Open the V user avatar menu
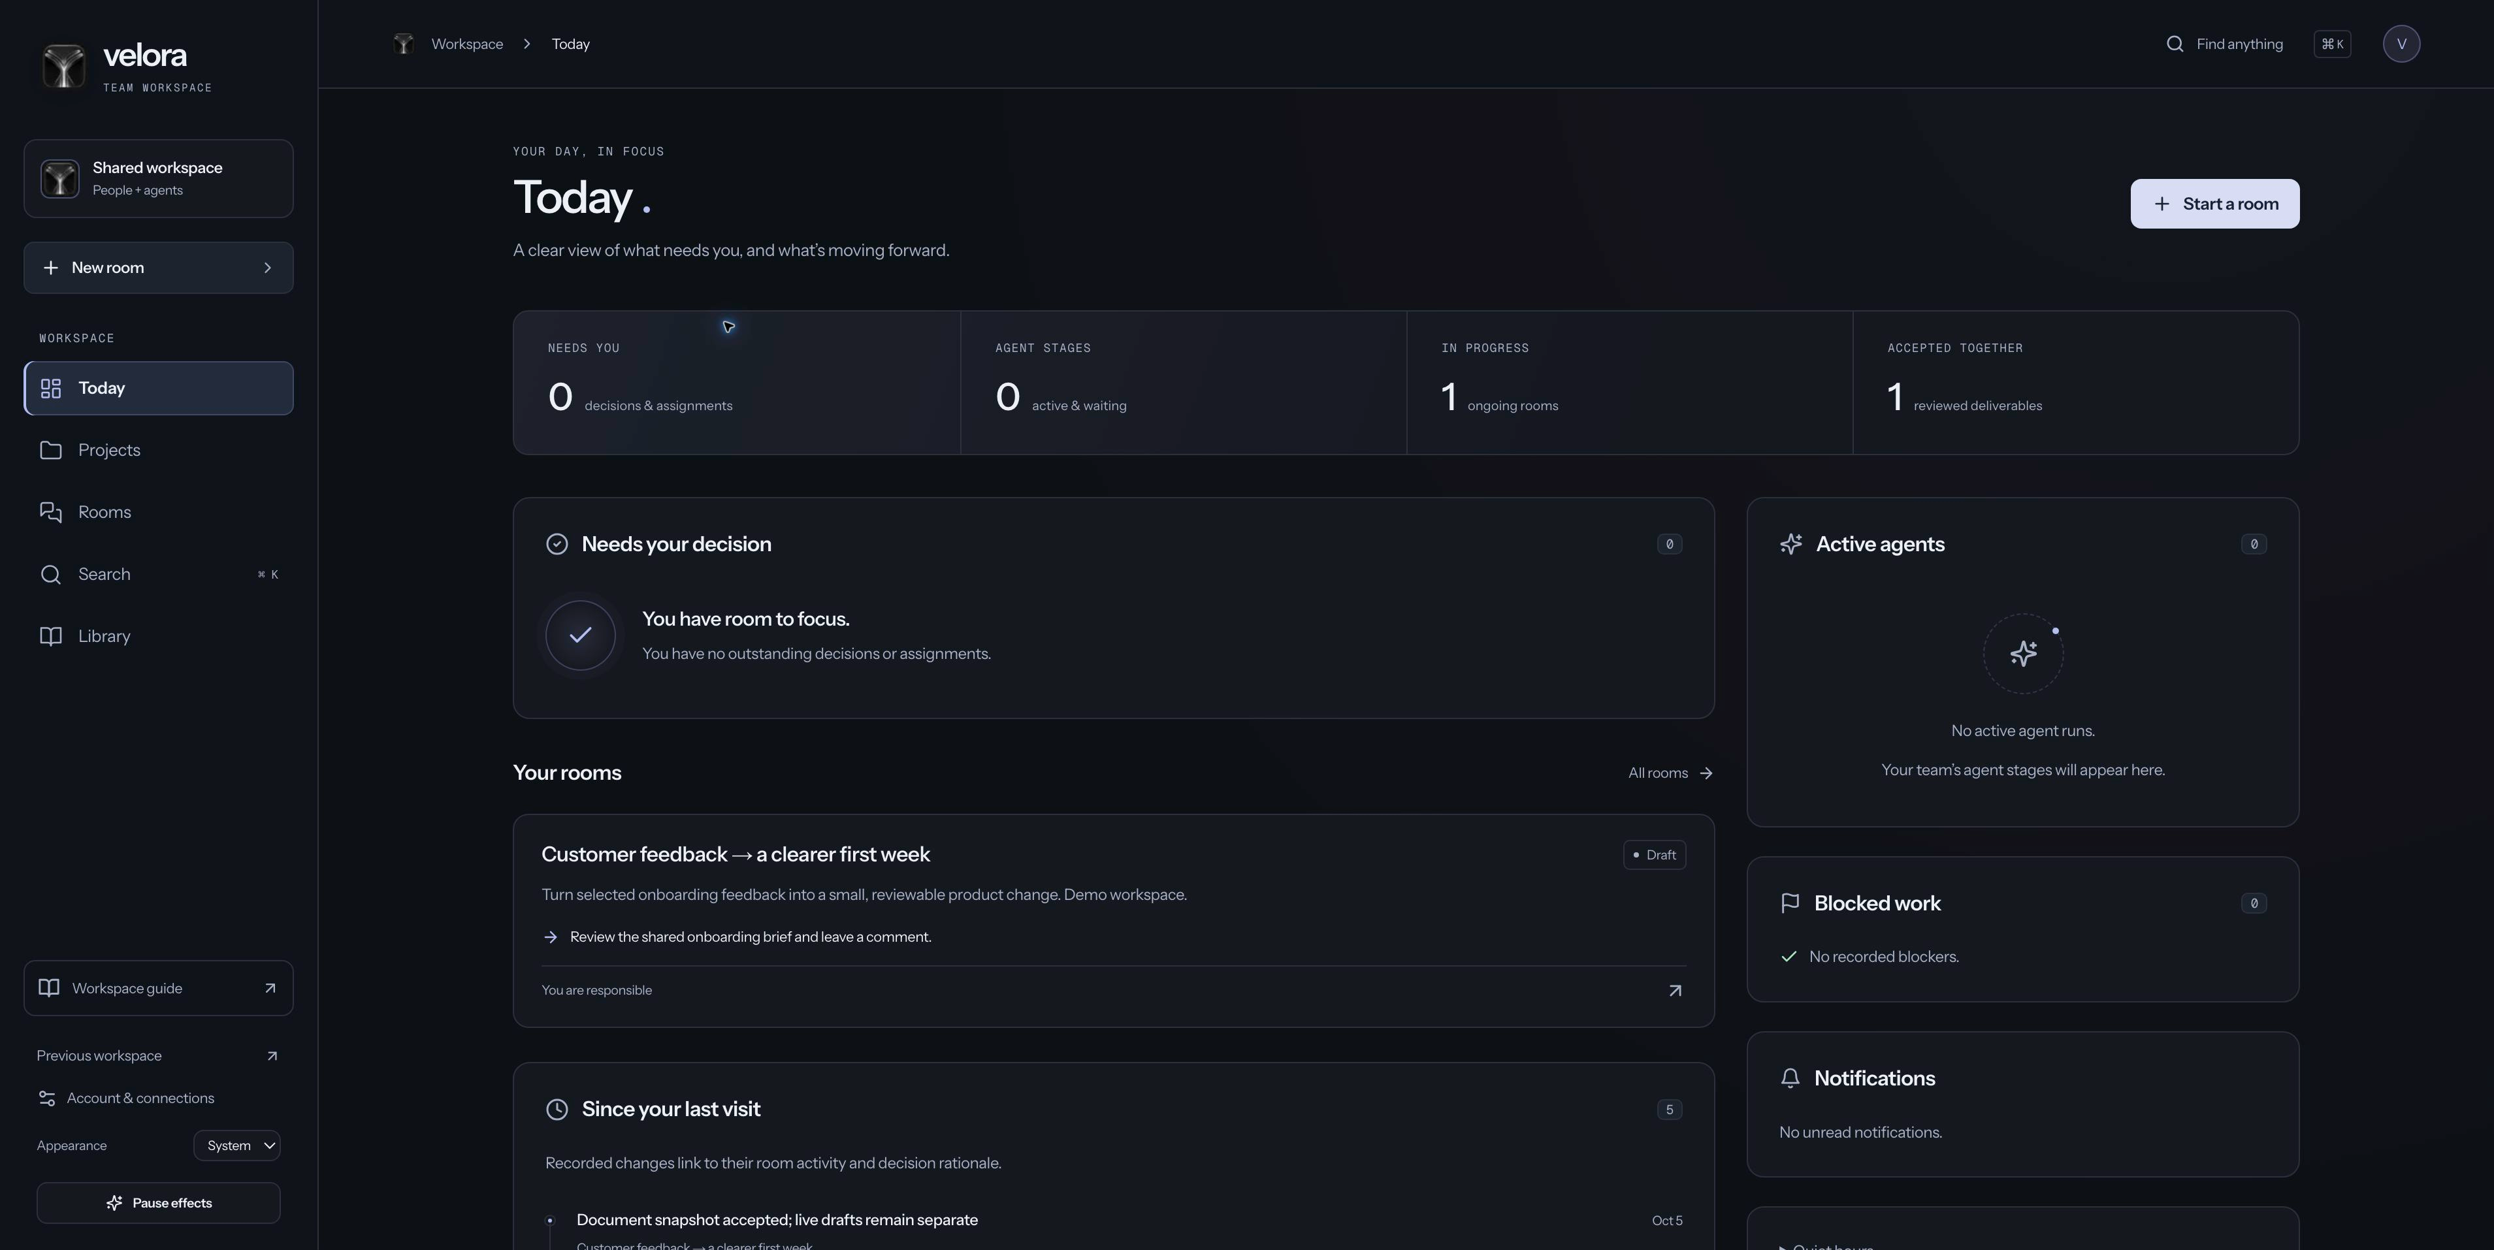Viewport: 2494px width, 1250px height. point(2401,44)
